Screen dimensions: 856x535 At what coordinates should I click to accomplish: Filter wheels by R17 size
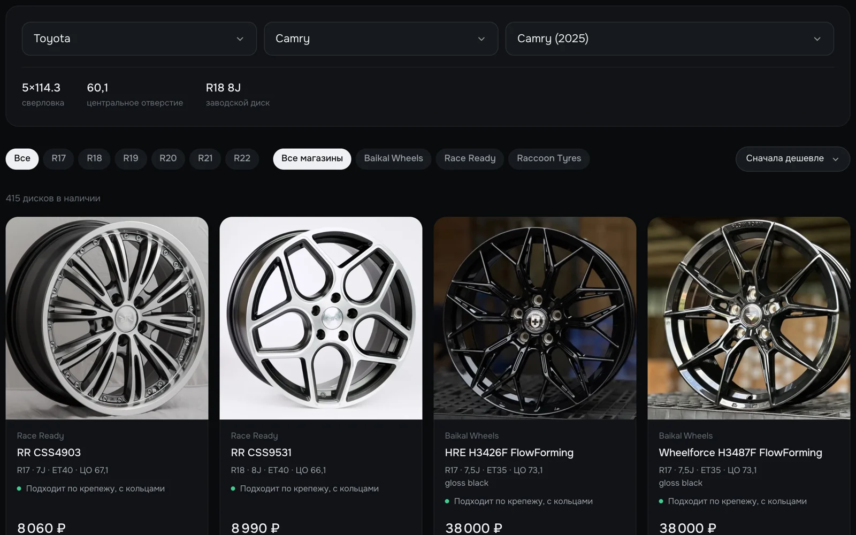coord(59,159)
